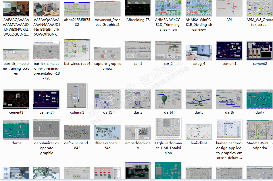
Task: Select the cement4 image thumbnail
Action: pos(46,99)
